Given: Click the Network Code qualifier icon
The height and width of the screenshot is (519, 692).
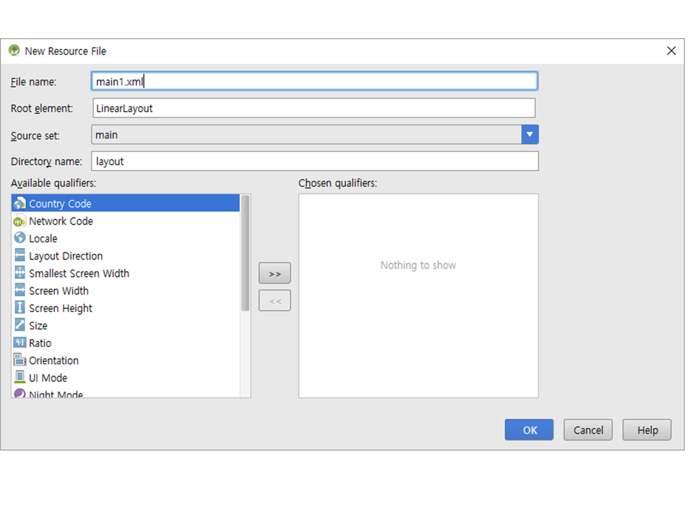Looking at the screenshot, I should coord(19,221).
